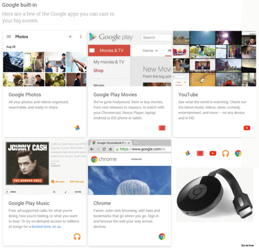Open My movies & TV menu item
Image resolution: width=259 pixels, height=249 pixels.
[x=109, y=62]
